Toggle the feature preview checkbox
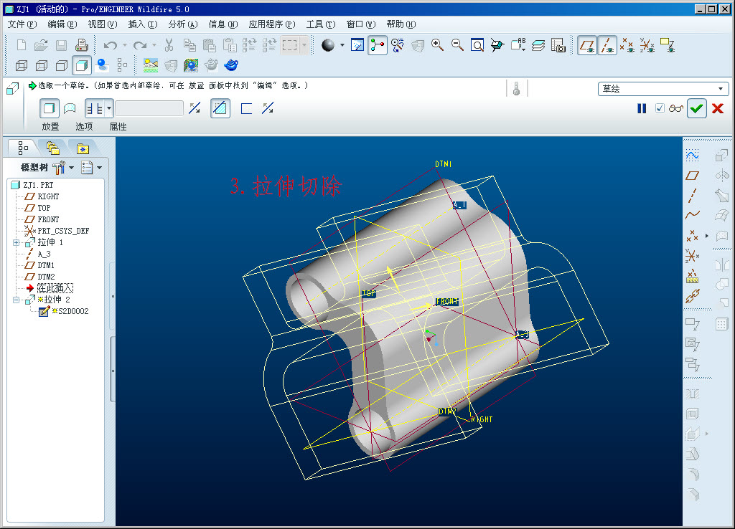 click(x=660, y=109)
